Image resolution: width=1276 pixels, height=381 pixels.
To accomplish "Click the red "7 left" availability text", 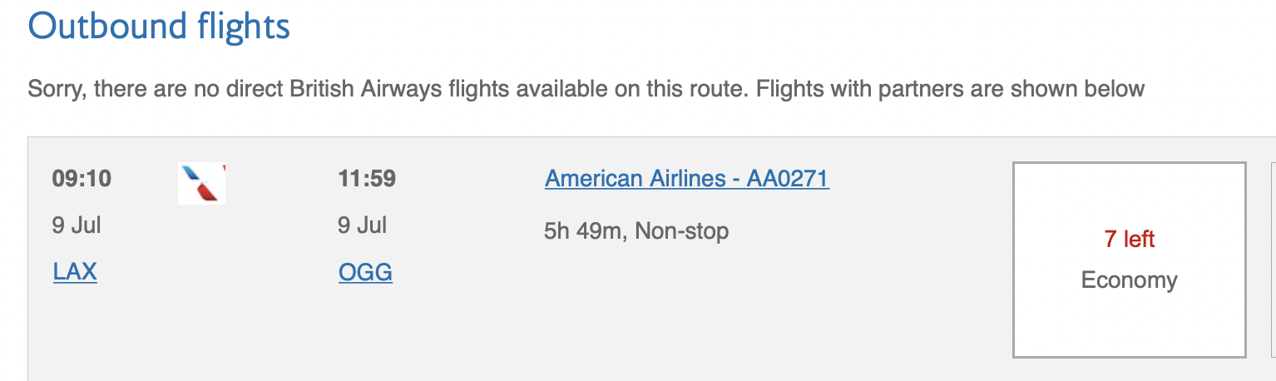I will (1130, 240).
